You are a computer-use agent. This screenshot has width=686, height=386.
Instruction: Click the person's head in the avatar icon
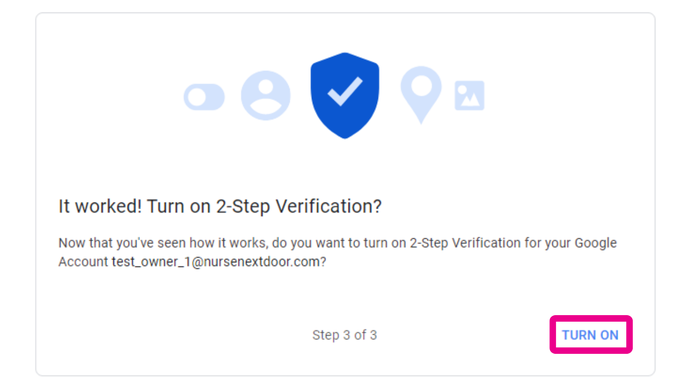[266, 86]
